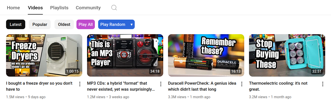The image size is (331, 105).
Task: Select the Latest sort chip
Action: pos(16,24)
